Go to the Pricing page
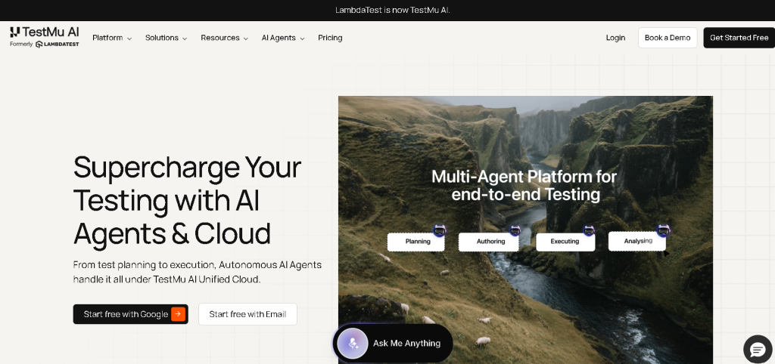This screenshot has width=775, height=364. (330, 38)
